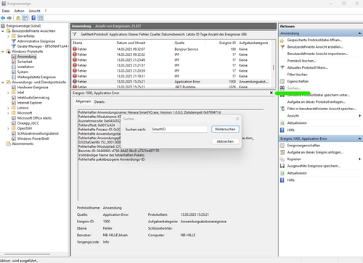Collapse Anwendungs- und Dienstprotokolle node

(x=3, y=82)
